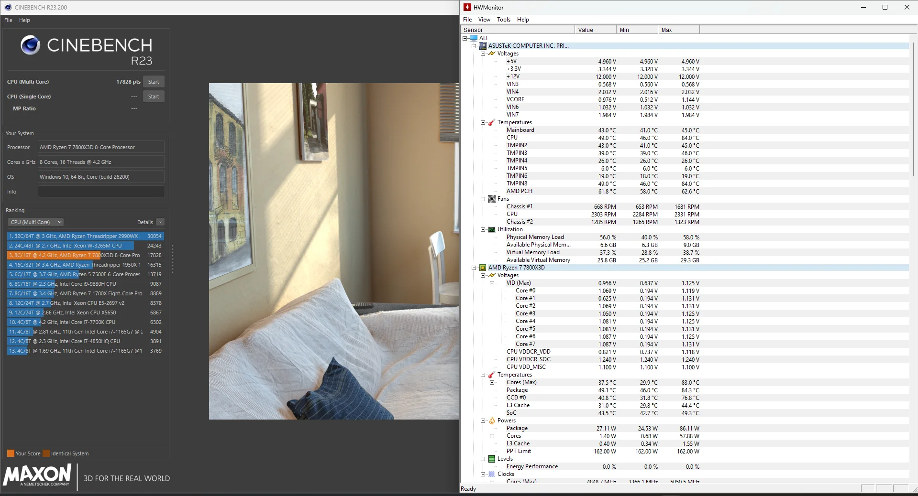Select the Ryzen 7 7800X3D ranking row
The height and width of the screenshot is (496, 918).
tap(86, 255)
